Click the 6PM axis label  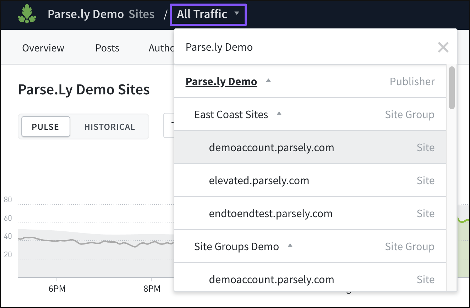[57, 288]
